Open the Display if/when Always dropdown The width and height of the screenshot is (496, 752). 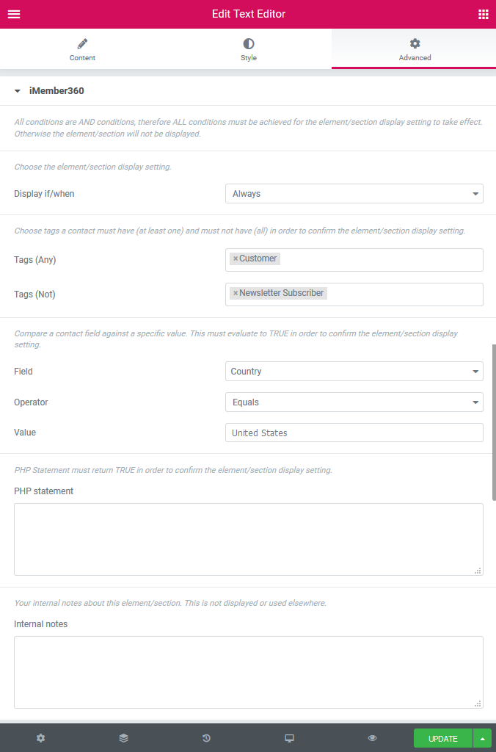tap(354, 193)
